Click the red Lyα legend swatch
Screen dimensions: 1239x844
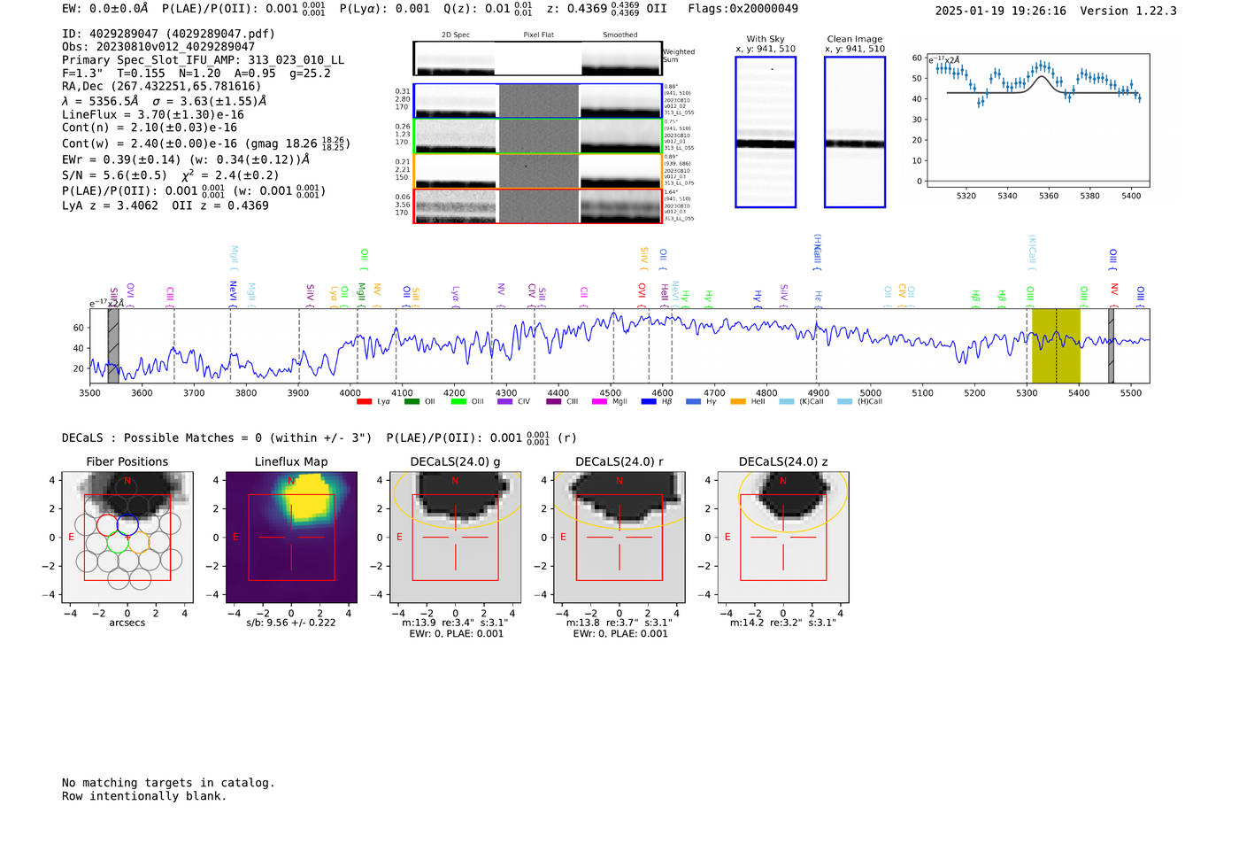click(364, 402)
